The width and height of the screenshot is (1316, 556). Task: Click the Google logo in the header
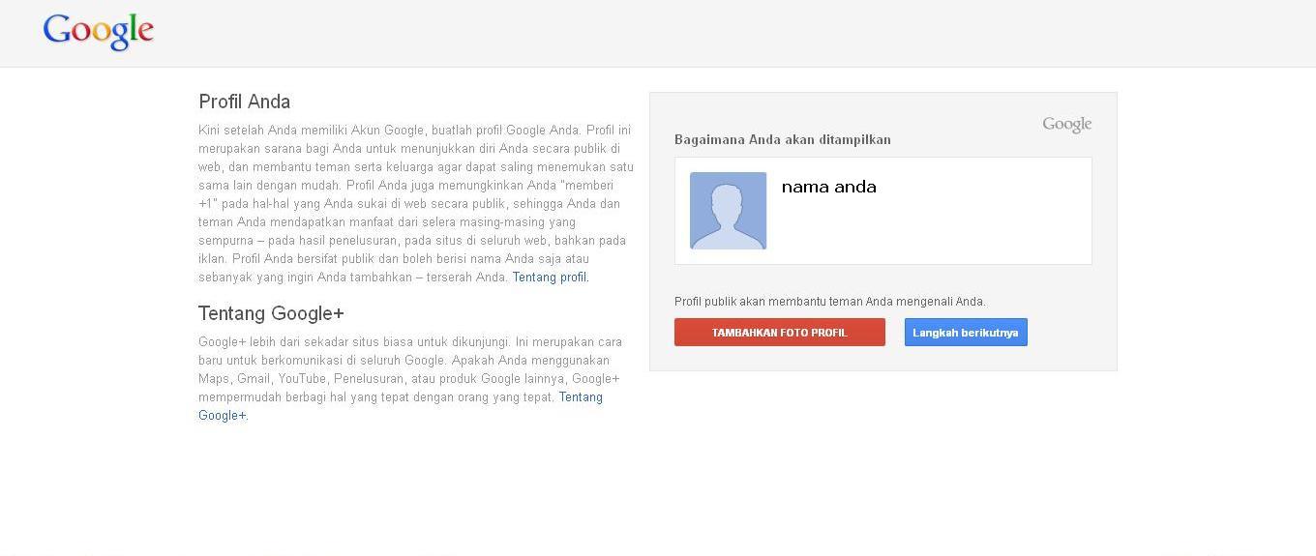coord(99,32)
